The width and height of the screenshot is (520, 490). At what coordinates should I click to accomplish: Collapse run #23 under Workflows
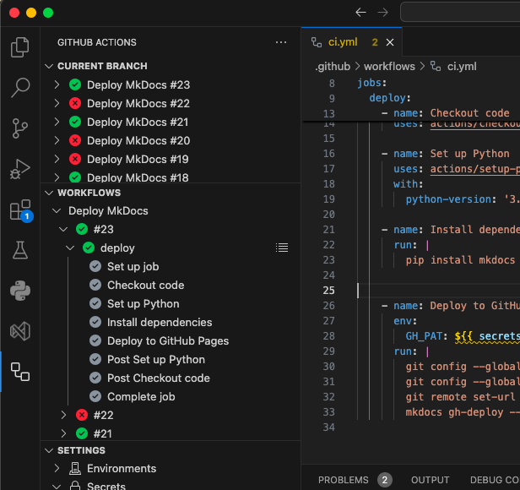(63, 230)
